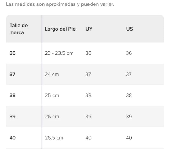
Task: Click the 'US' column header
Action: click(x=129, y=29)
